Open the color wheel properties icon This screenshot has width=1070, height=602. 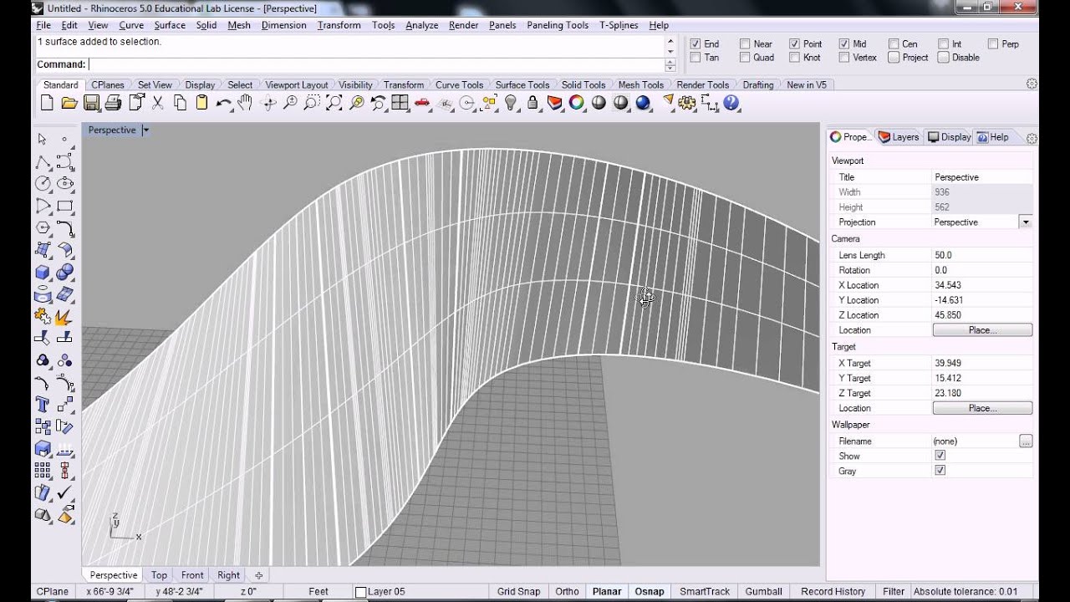pos(577,103)
